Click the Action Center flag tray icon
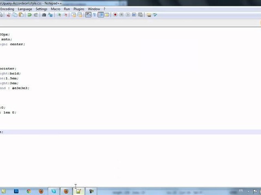This screenshot has width=261, height=195. (255, 191)
